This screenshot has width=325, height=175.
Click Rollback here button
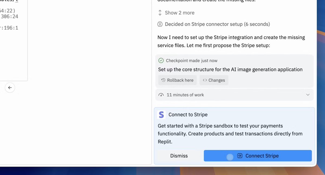pyautogui.click(x=177, y=80)
